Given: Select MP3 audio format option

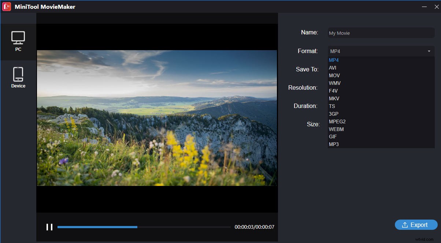Looking at the screenshot, I should 334,144.
